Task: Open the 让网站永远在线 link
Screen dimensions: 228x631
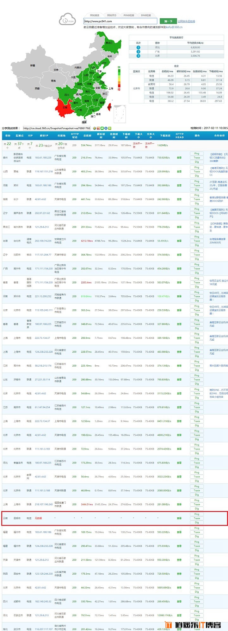Action: [x=186, y=22]
